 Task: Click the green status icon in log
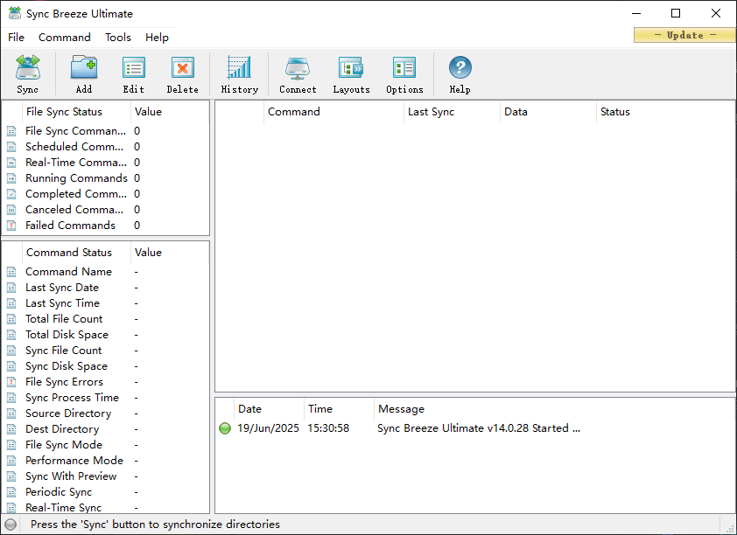point(225,428)
